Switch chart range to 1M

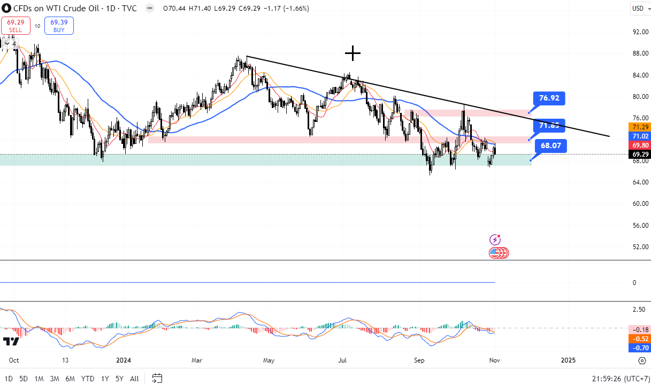pos(39,379)
